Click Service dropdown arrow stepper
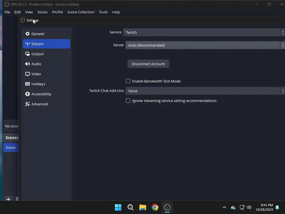Viewport: 285px width, 214px height. (283, 32)
